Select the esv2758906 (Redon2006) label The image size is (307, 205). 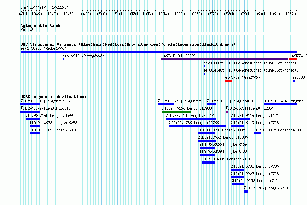click(43, 48)
